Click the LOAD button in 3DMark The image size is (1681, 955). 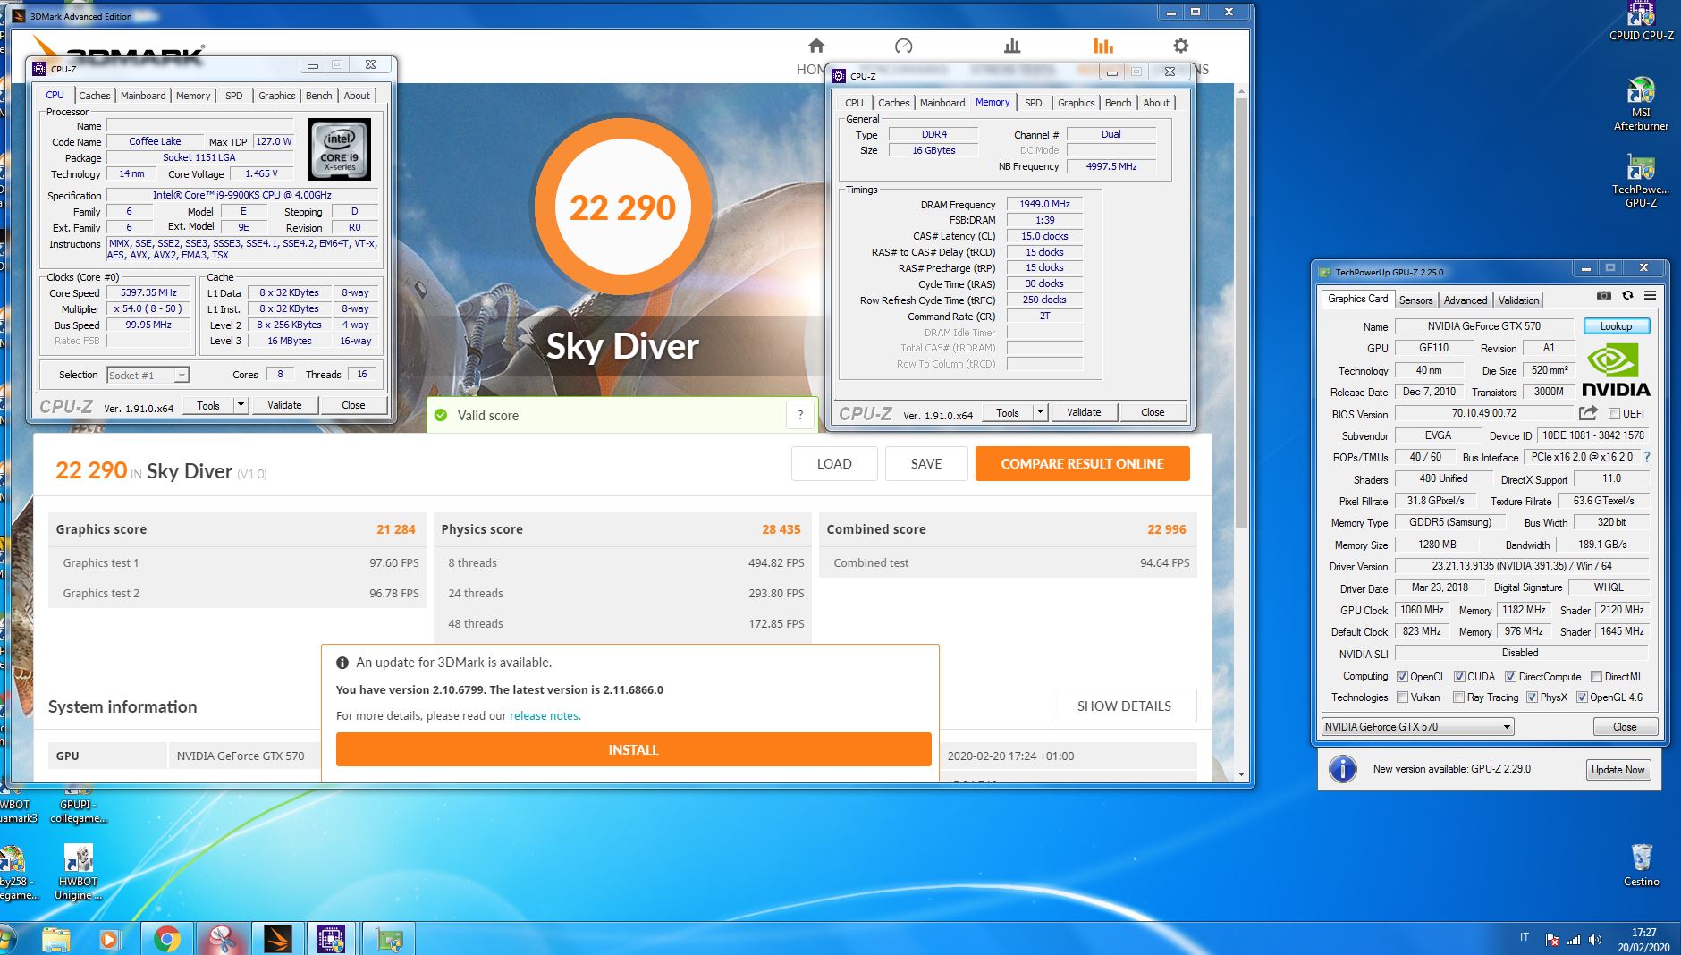click(x=834, y=463)
